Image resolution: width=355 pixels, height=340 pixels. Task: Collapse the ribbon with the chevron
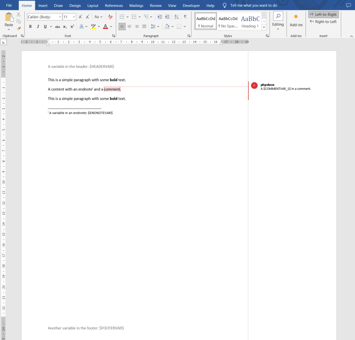pos(351,36)
